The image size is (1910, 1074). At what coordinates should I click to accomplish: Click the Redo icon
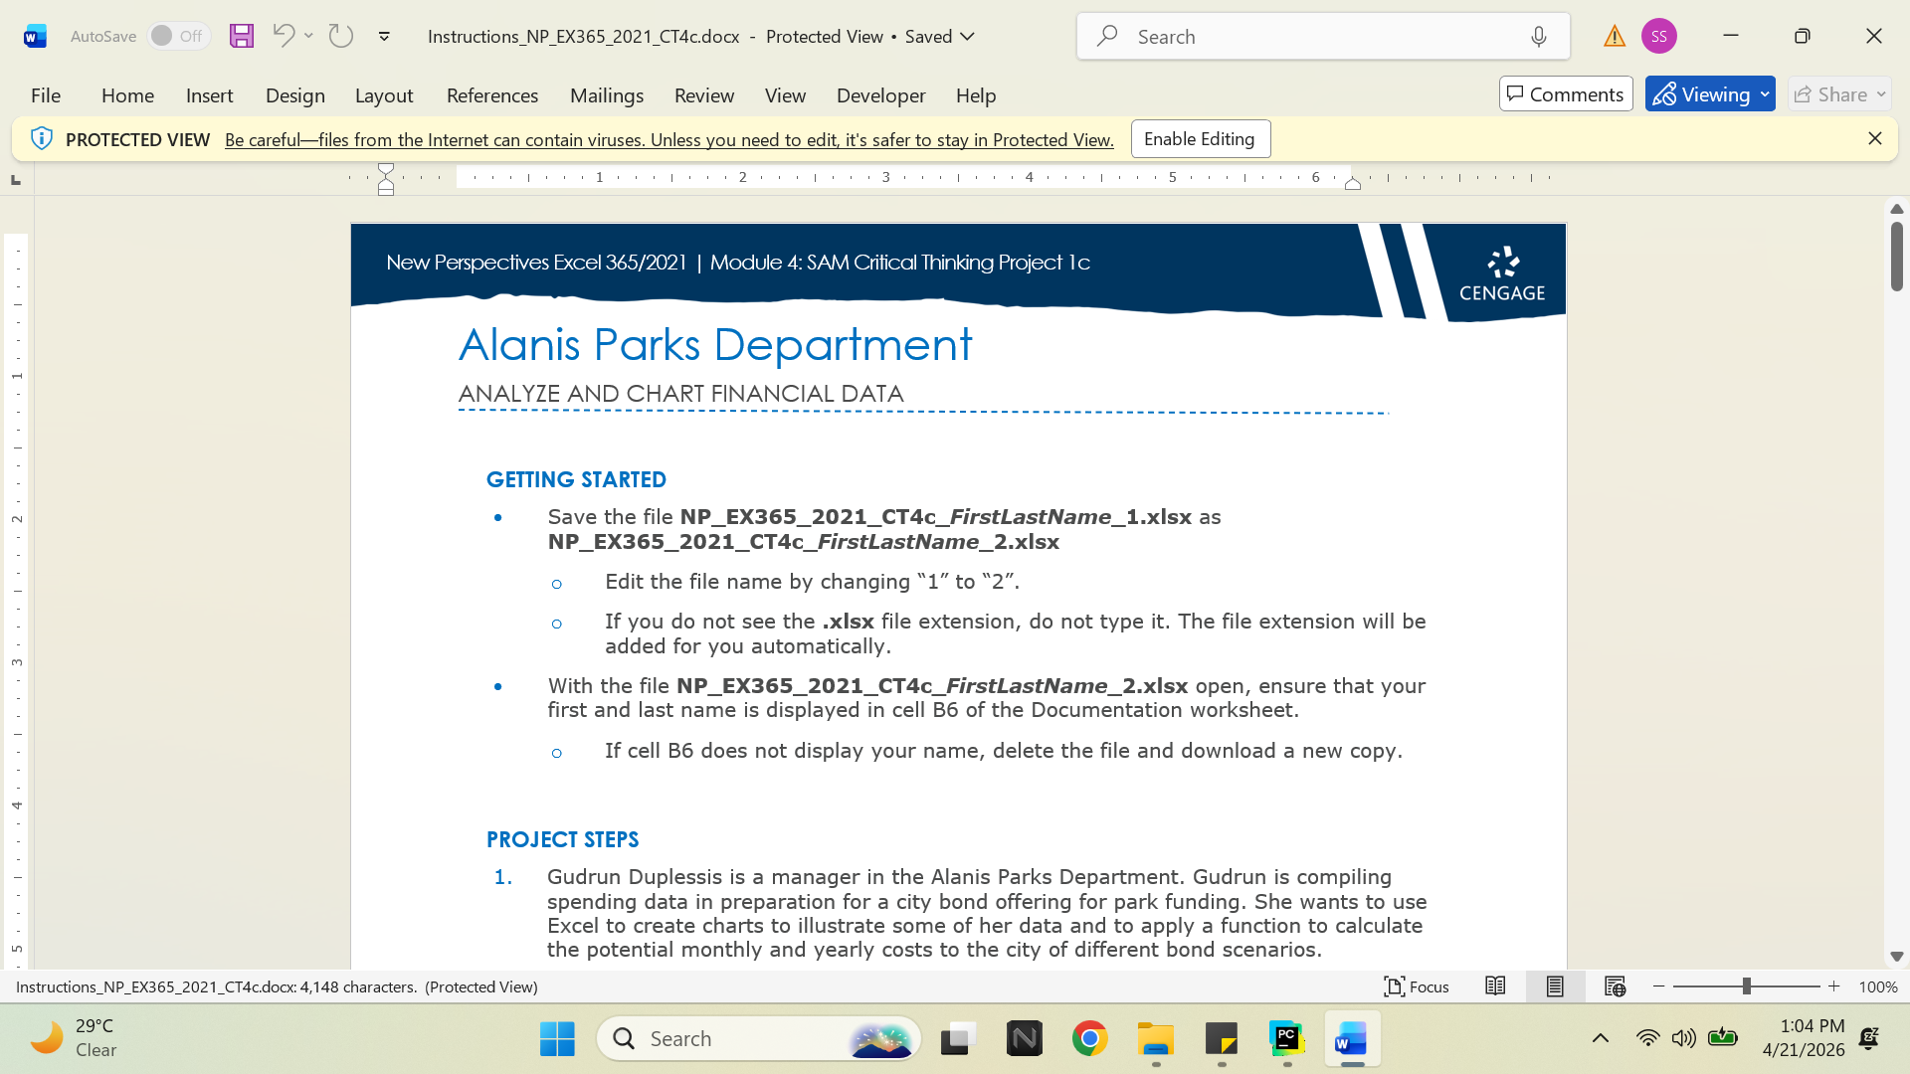(341, 36)
